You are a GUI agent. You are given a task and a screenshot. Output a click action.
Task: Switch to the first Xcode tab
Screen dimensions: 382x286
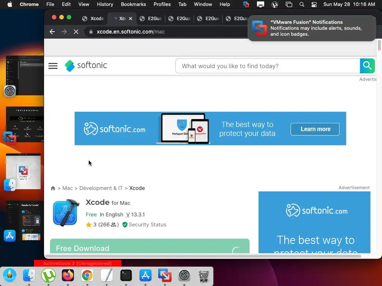point(93,19)
